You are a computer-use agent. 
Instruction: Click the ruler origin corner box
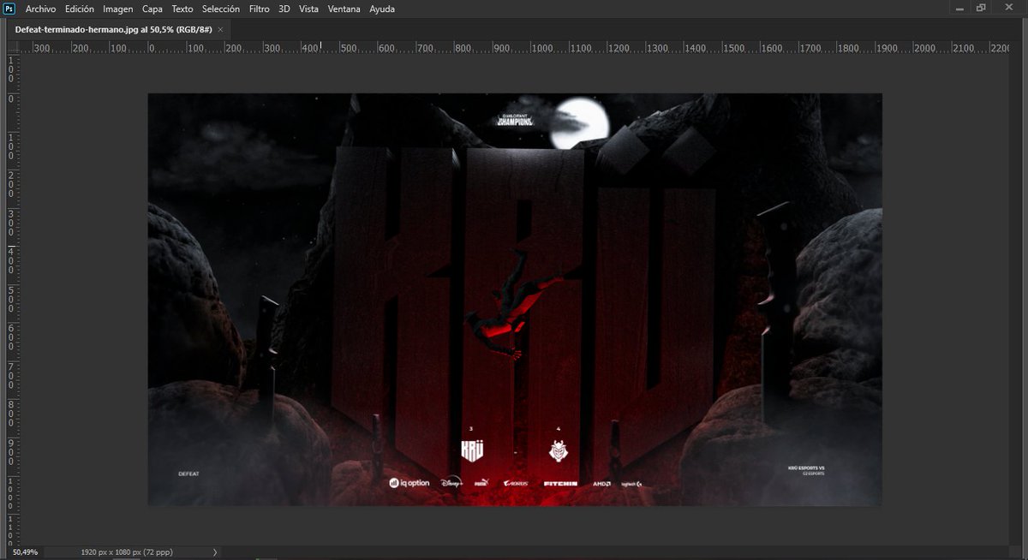click(13, 47)
